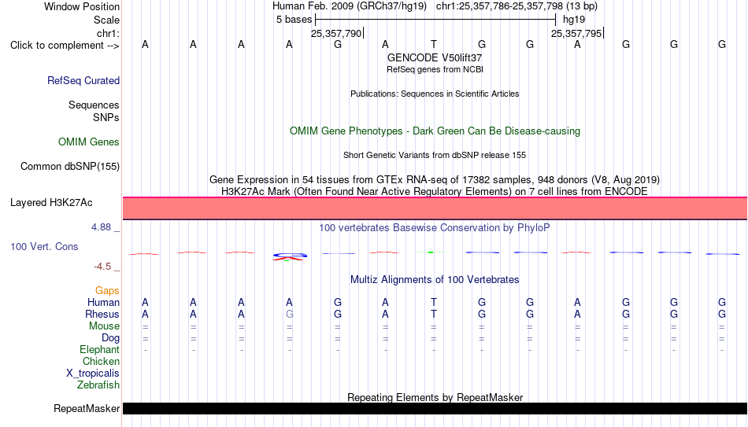Click 'RefSeq genes from NCBI' title
The width and height of the screenshot is (748, 427).
(435, 69)
